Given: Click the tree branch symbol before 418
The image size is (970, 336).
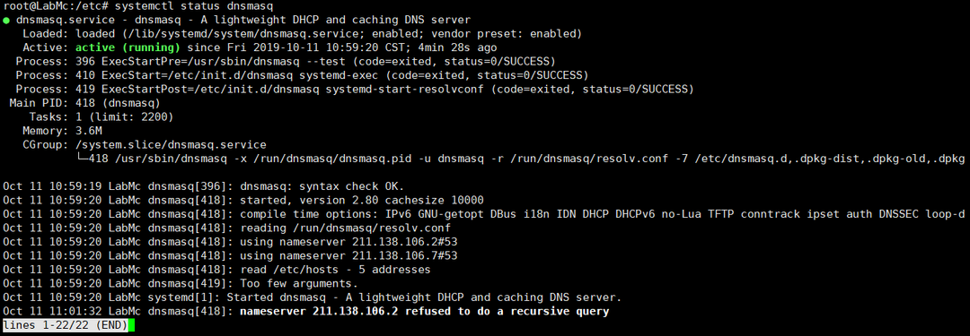Looking at the screenshot, I should click(x=78, y=159).
